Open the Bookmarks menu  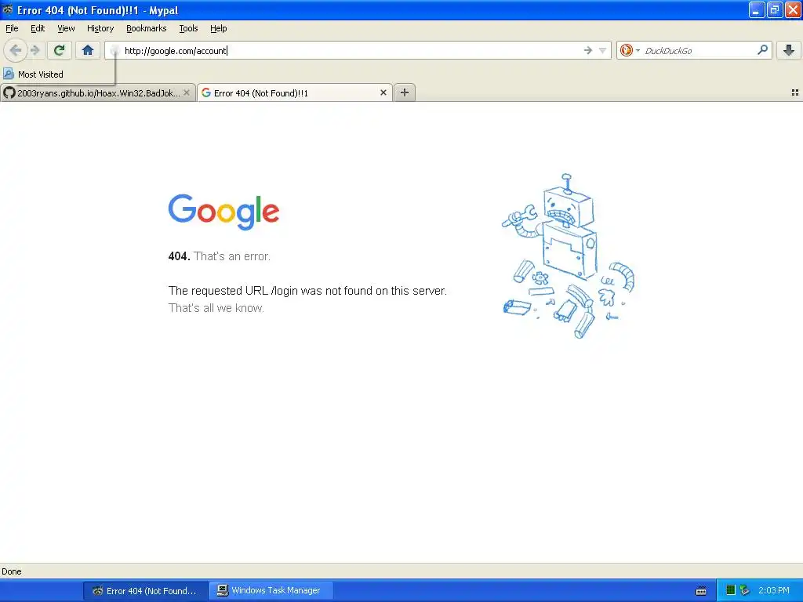click(147, 28)
